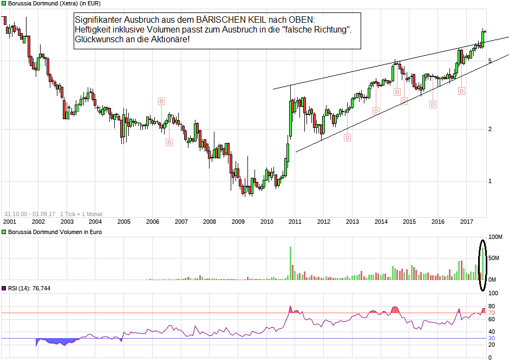
Task: Click the year label 2007 on the time axis
Action: pos(181,222)
